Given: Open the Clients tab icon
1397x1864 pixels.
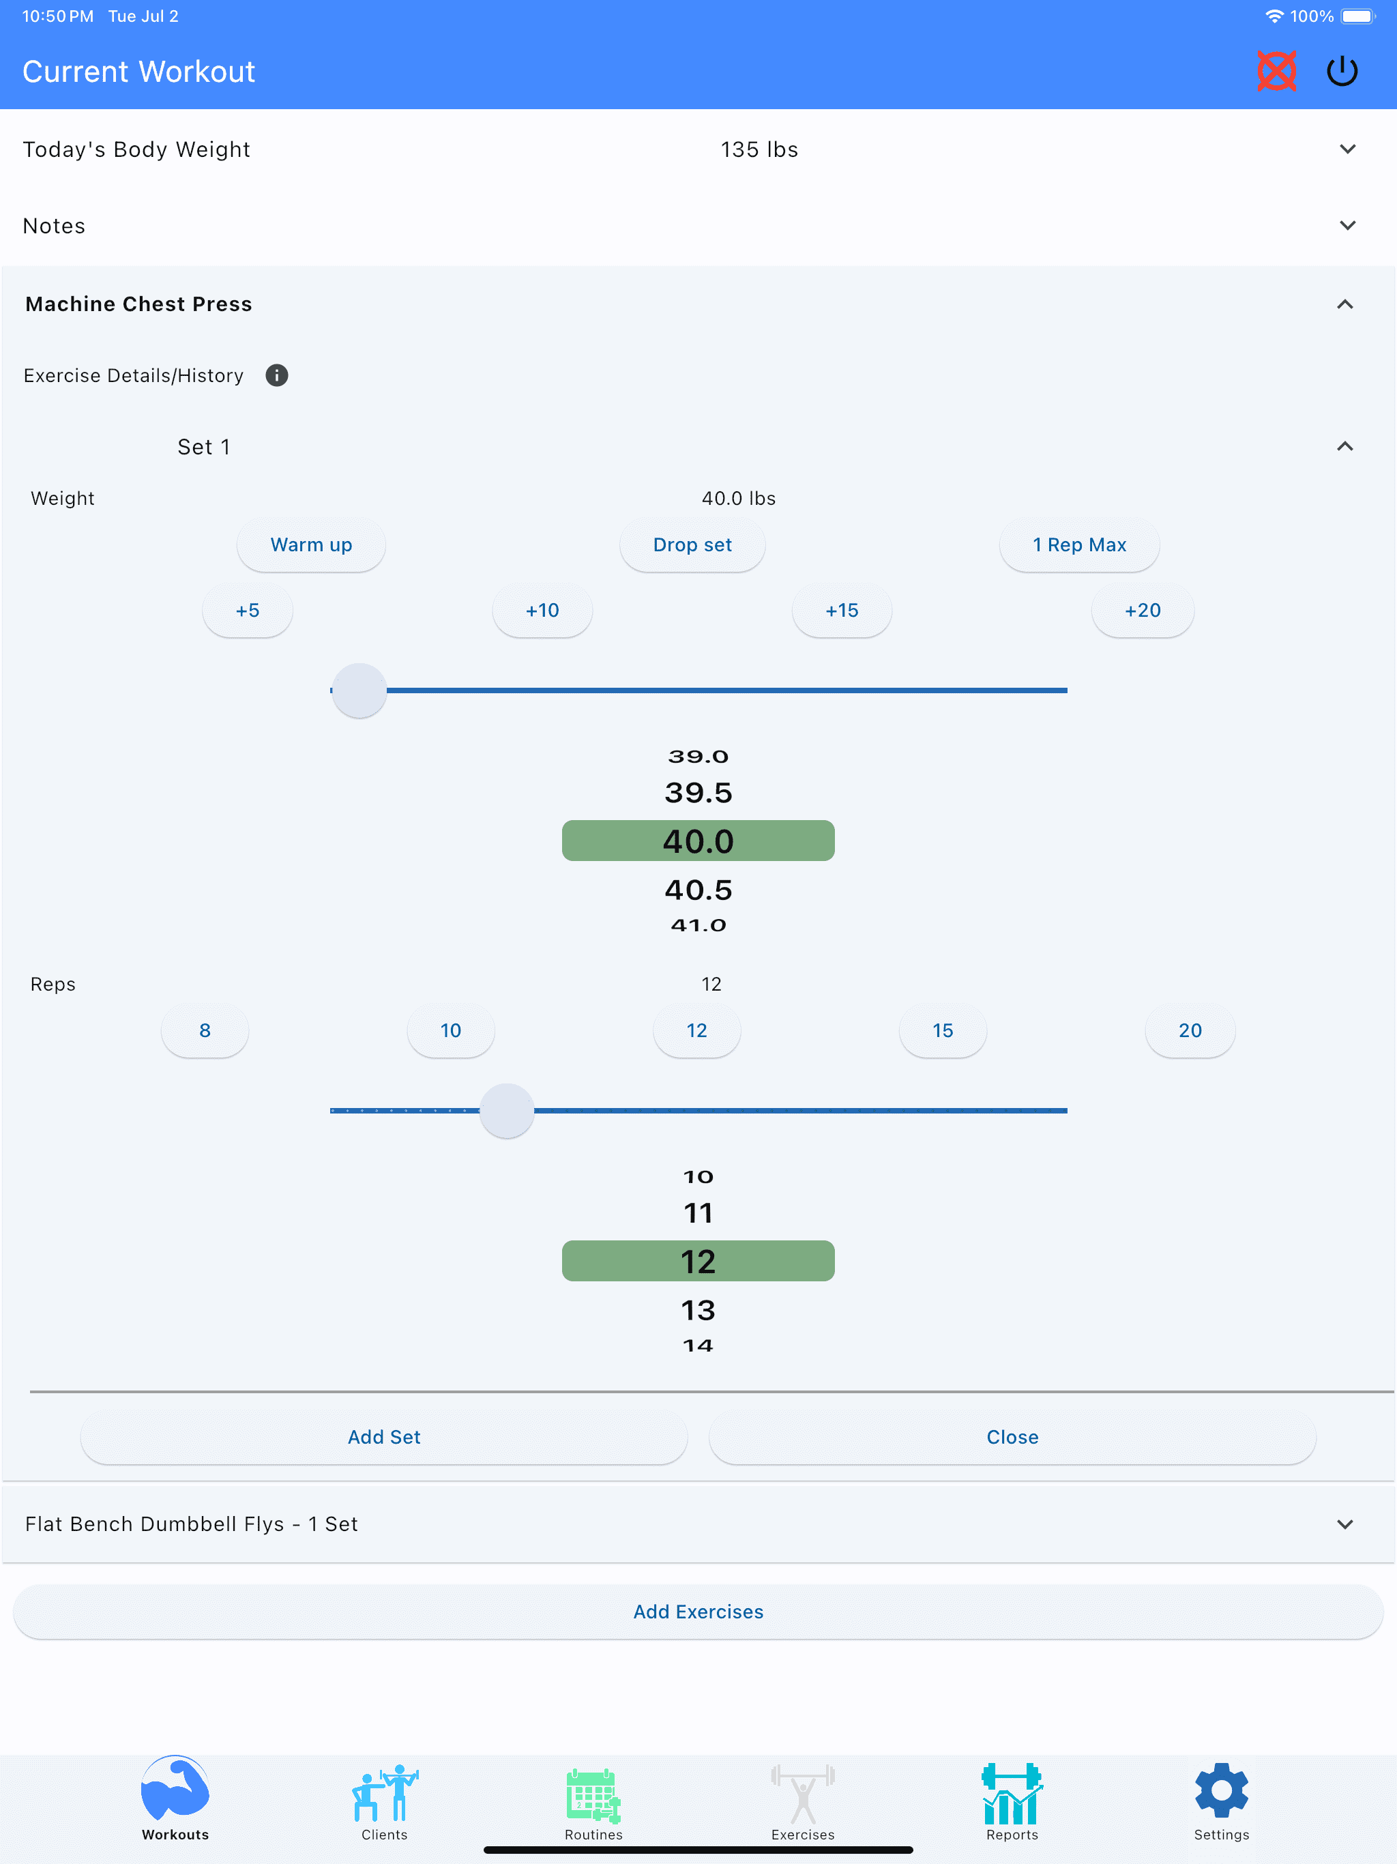Looking at the screenshot, I should pyautogui.click(x=384, y=1793).
